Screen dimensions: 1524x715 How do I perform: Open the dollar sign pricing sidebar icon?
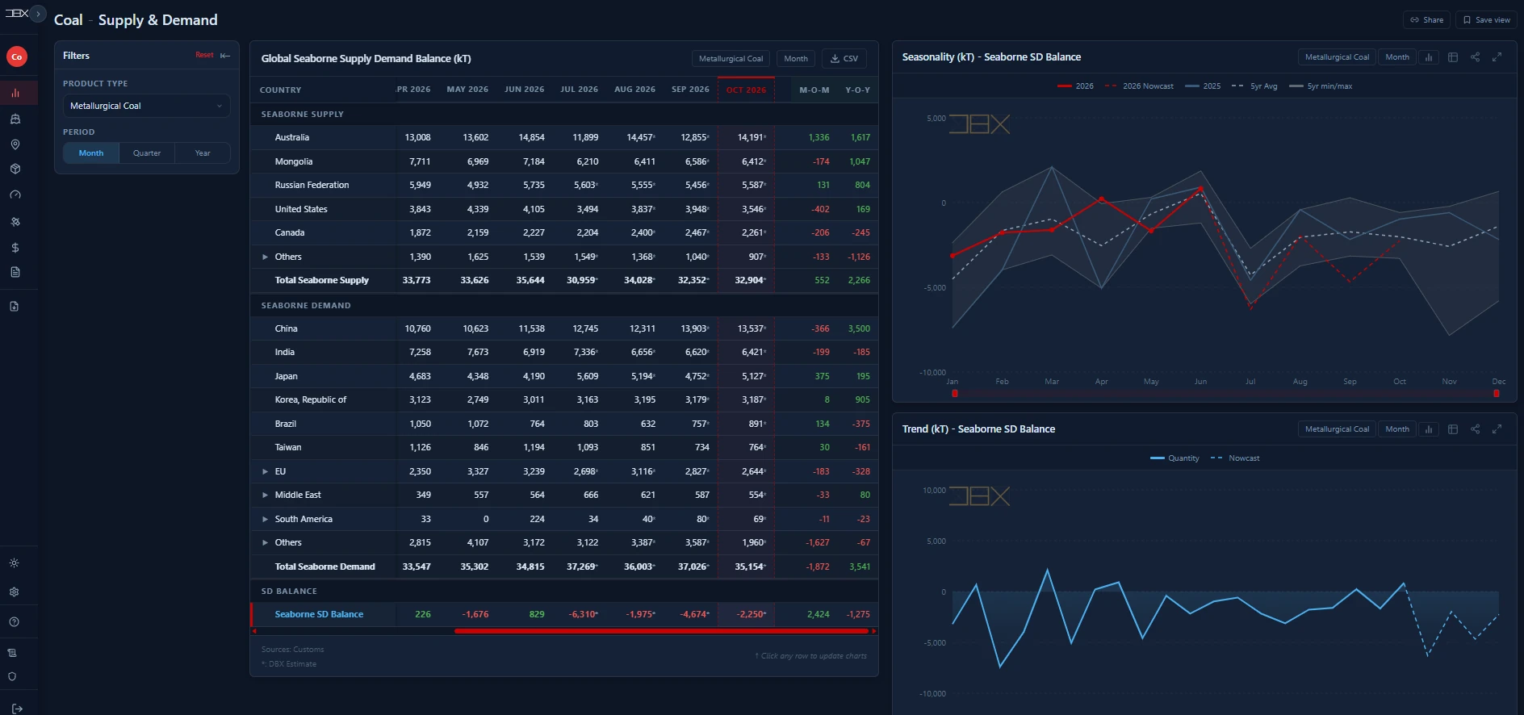pyautogui.click(x=15, y=248)
